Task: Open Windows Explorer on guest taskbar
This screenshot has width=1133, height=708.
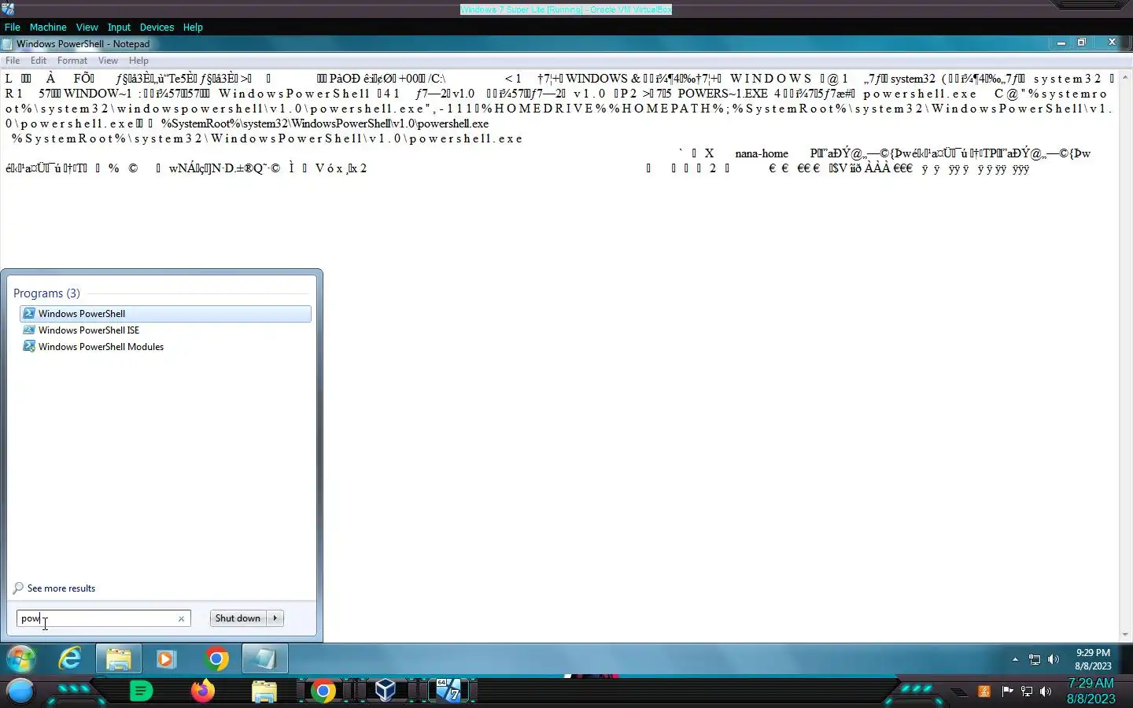Action: [119, 658]
